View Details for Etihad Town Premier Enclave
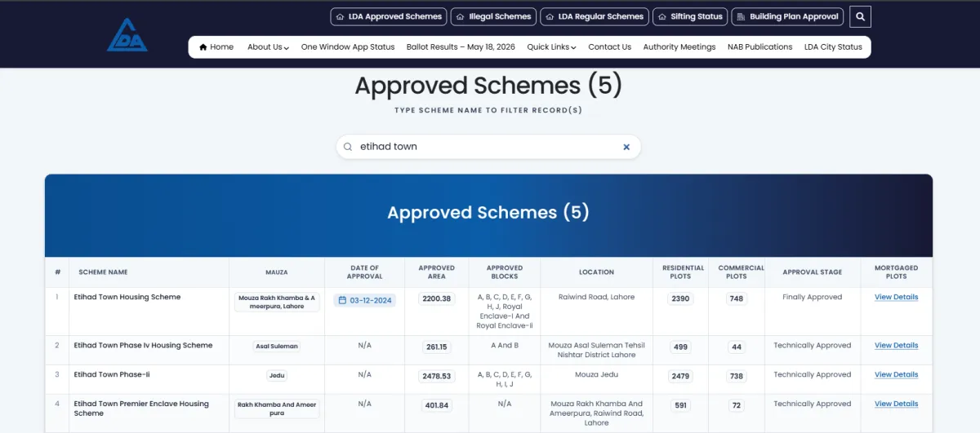The width and height of the screenshot is (980, 433). (896, 404)
